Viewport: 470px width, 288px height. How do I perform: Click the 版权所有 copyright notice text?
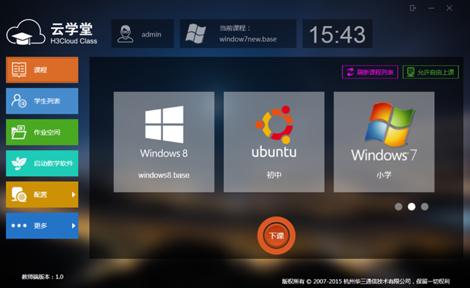365,282
